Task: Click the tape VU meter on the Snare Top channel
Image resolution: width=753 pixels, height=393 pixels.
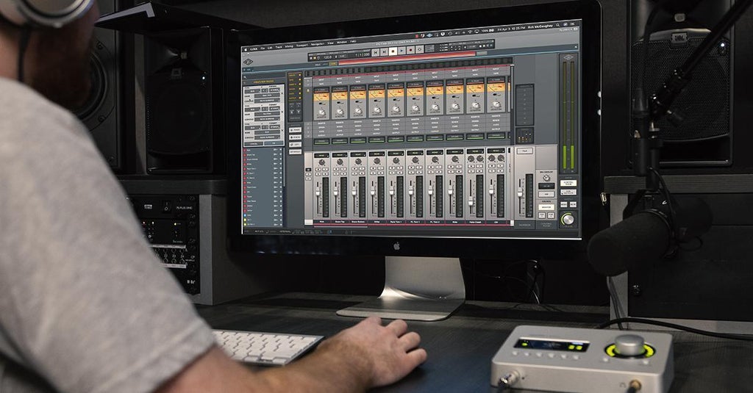Action: pyautogui.click(x=340, y=95)
